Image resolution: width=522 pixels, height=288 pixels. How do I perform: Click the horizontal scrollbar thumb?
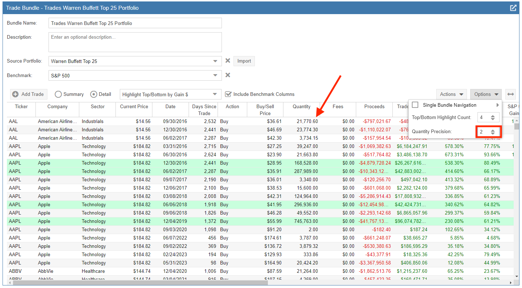tap(140, 283)
